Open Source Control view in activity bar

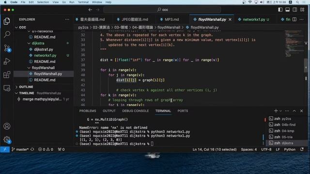(x=7, y=48)
